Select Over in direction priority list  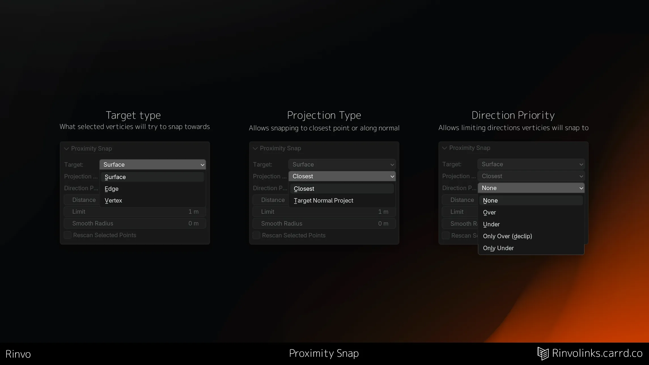531,213
